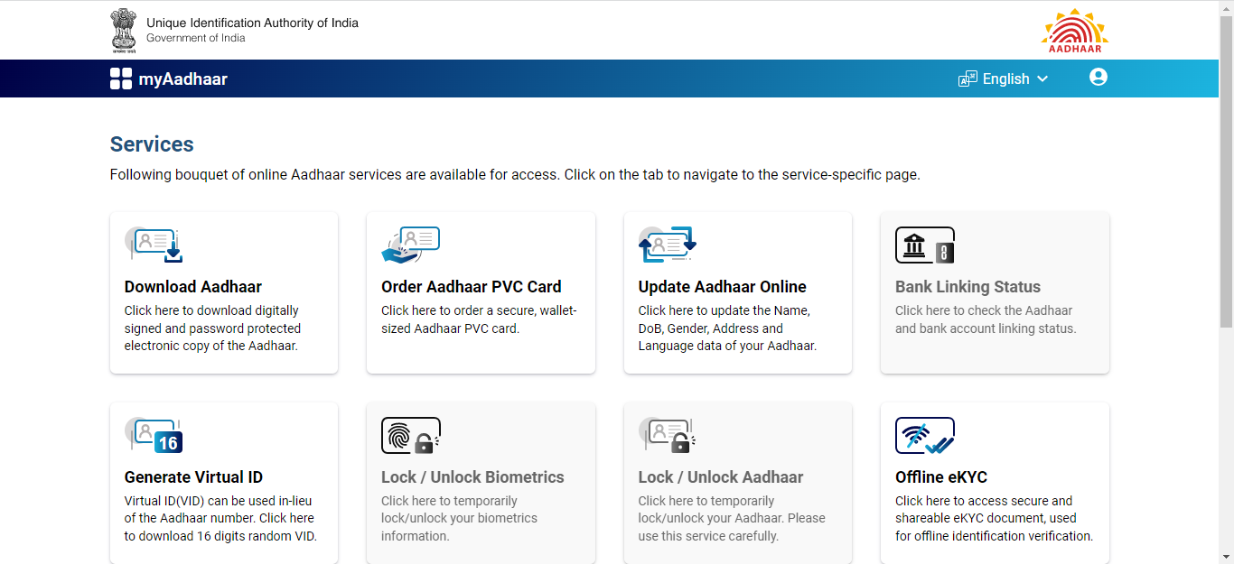Image resolution: width=1234 pixels, height=564 pixels.
Task: Click the language translate icon
Action: click(968, 79)
